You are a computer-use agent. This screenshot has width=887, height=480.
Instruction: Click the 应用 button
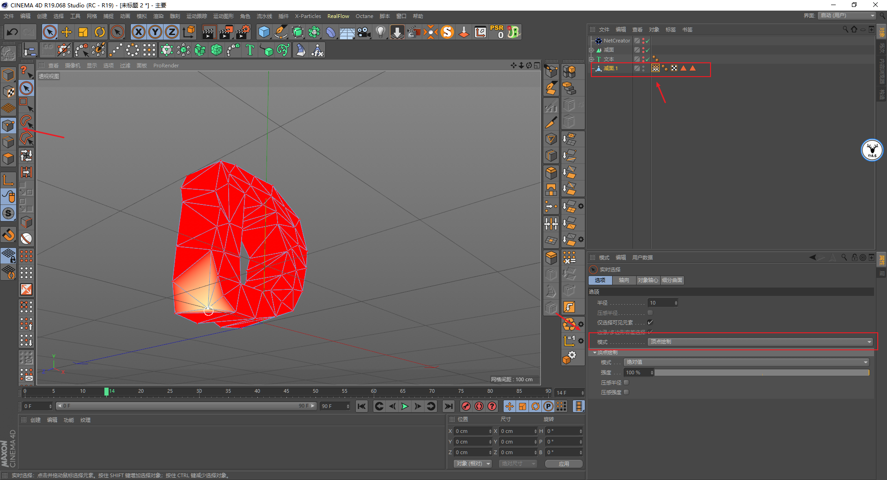point(564,463)
